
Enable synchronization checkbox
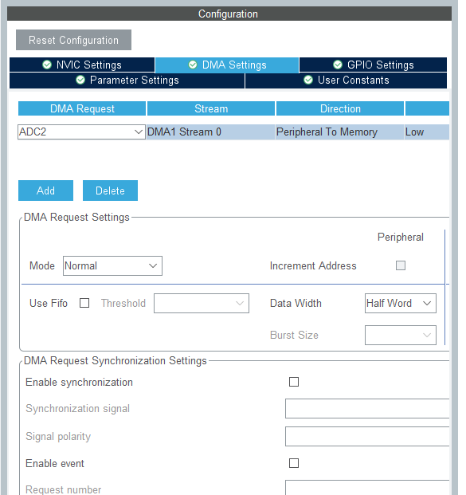pos(294,382)
